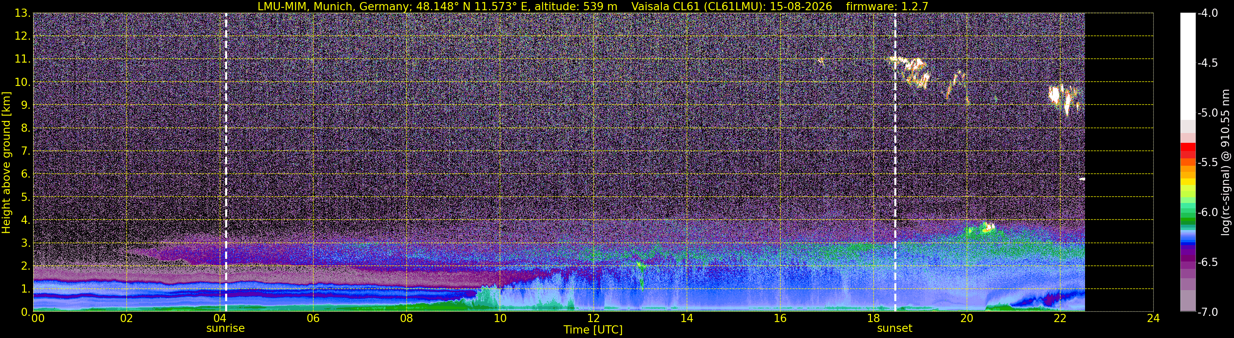Click the '10.' height axis tick label
Screen dimensions: 1234x338
tap(23, 82)
